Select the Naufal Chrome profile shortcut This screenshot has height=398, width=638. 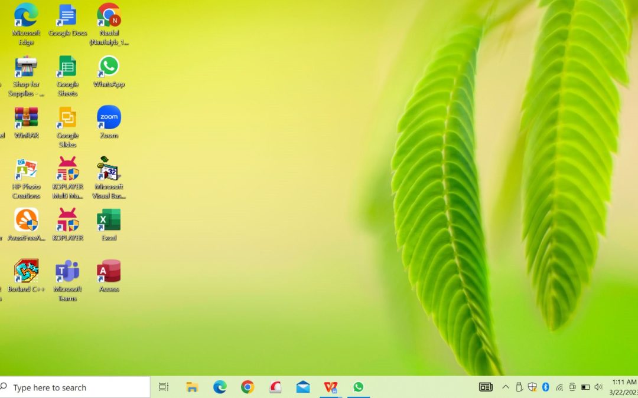coord(109,24)
